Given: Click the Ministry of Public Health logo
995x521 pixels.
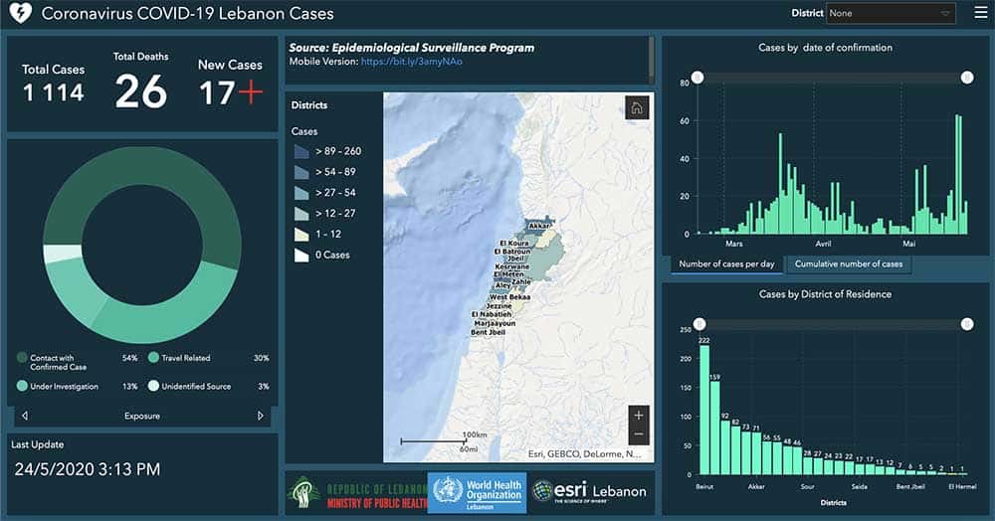Looking at the screenshot, I should click(354, 492).
